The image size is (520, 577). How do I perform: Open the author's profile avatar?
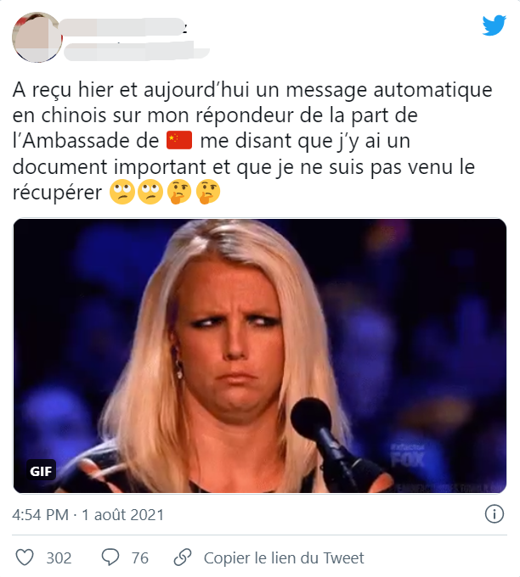pyautogui.click(x=37, y=37)
